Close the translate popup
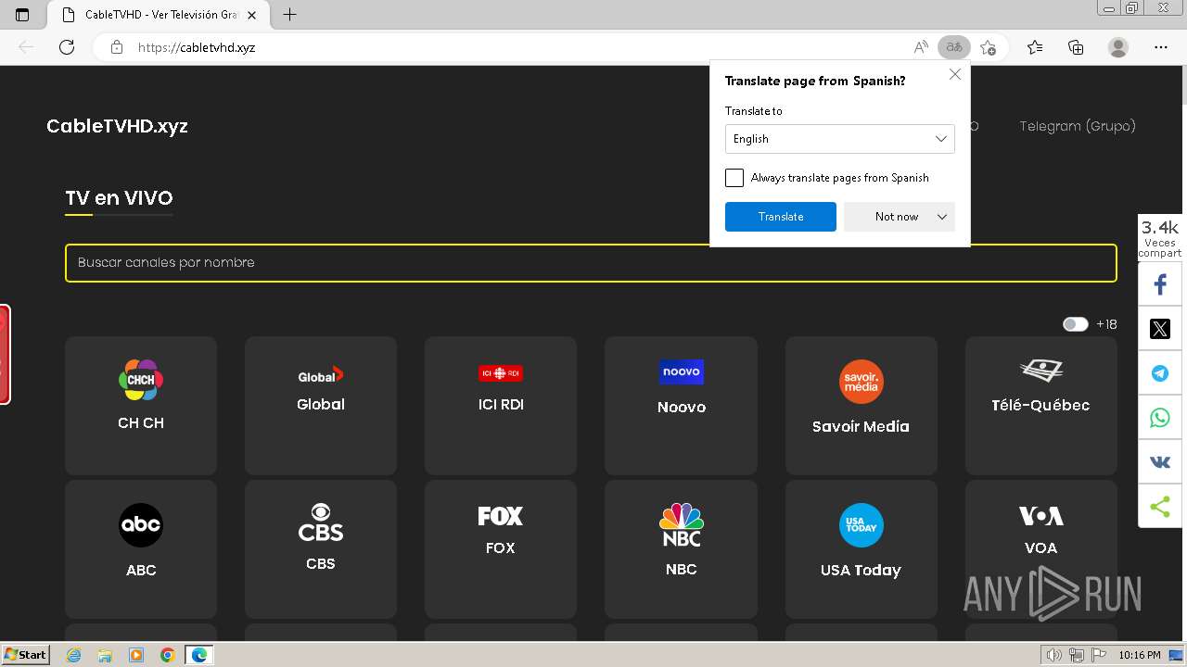 point(955,74)
